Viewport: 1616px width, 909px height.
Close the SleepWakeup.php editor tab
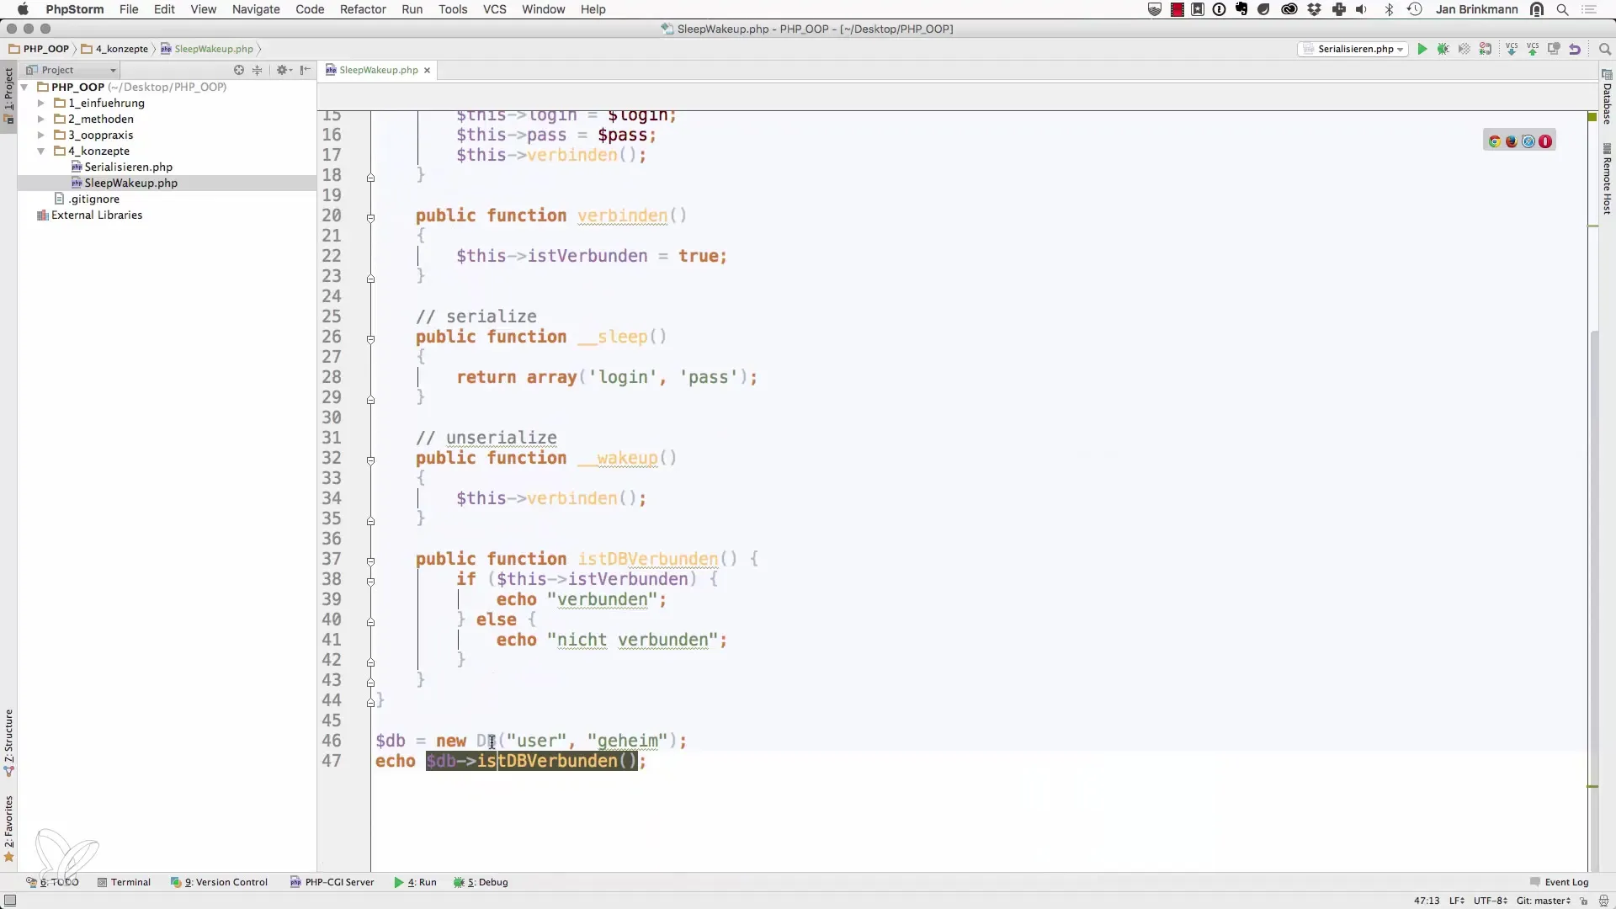427,70
